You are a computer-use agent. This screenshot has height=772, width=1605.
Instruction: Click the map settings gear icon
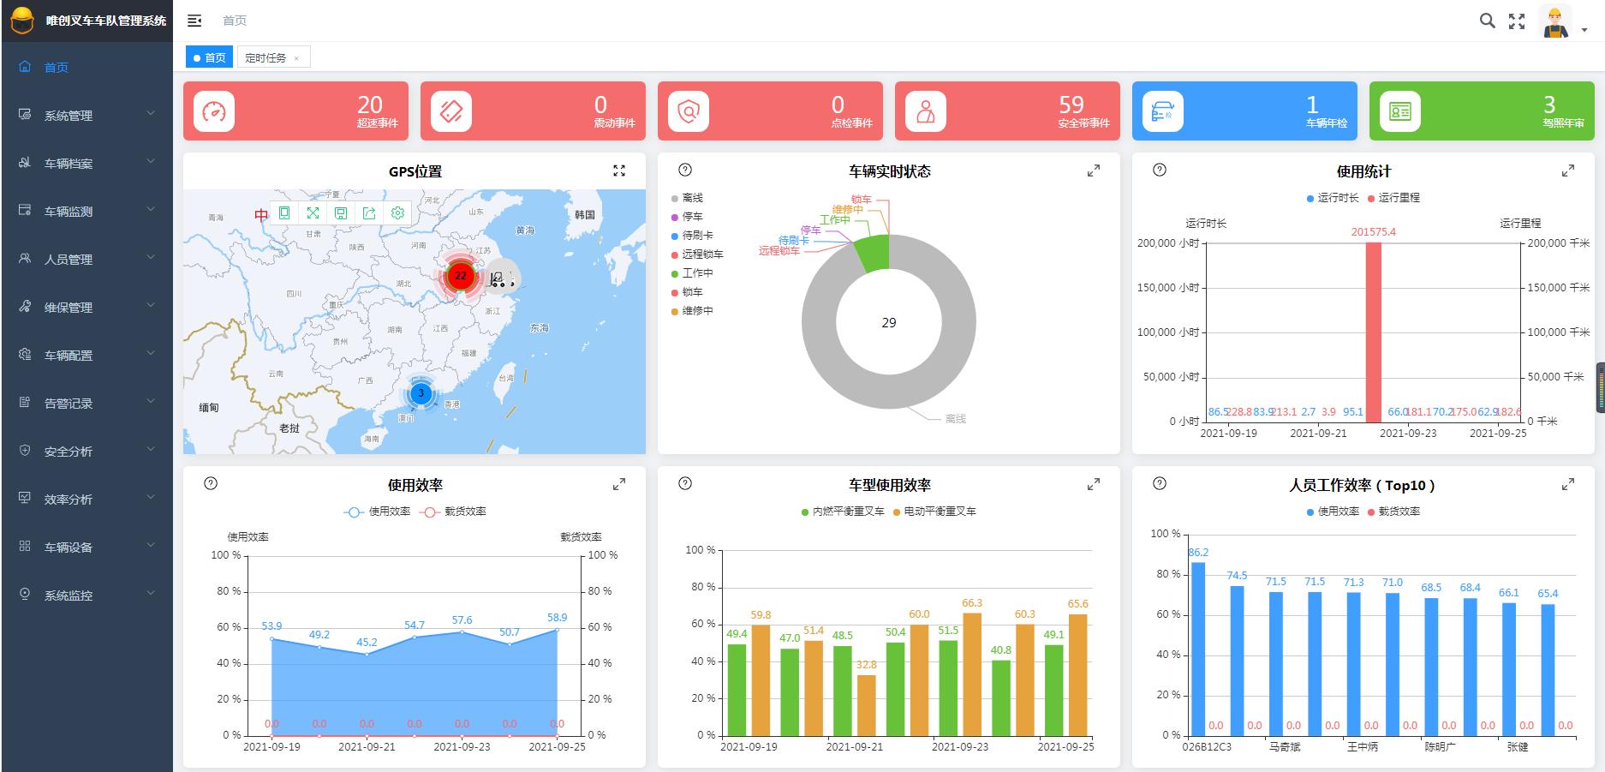397,213
